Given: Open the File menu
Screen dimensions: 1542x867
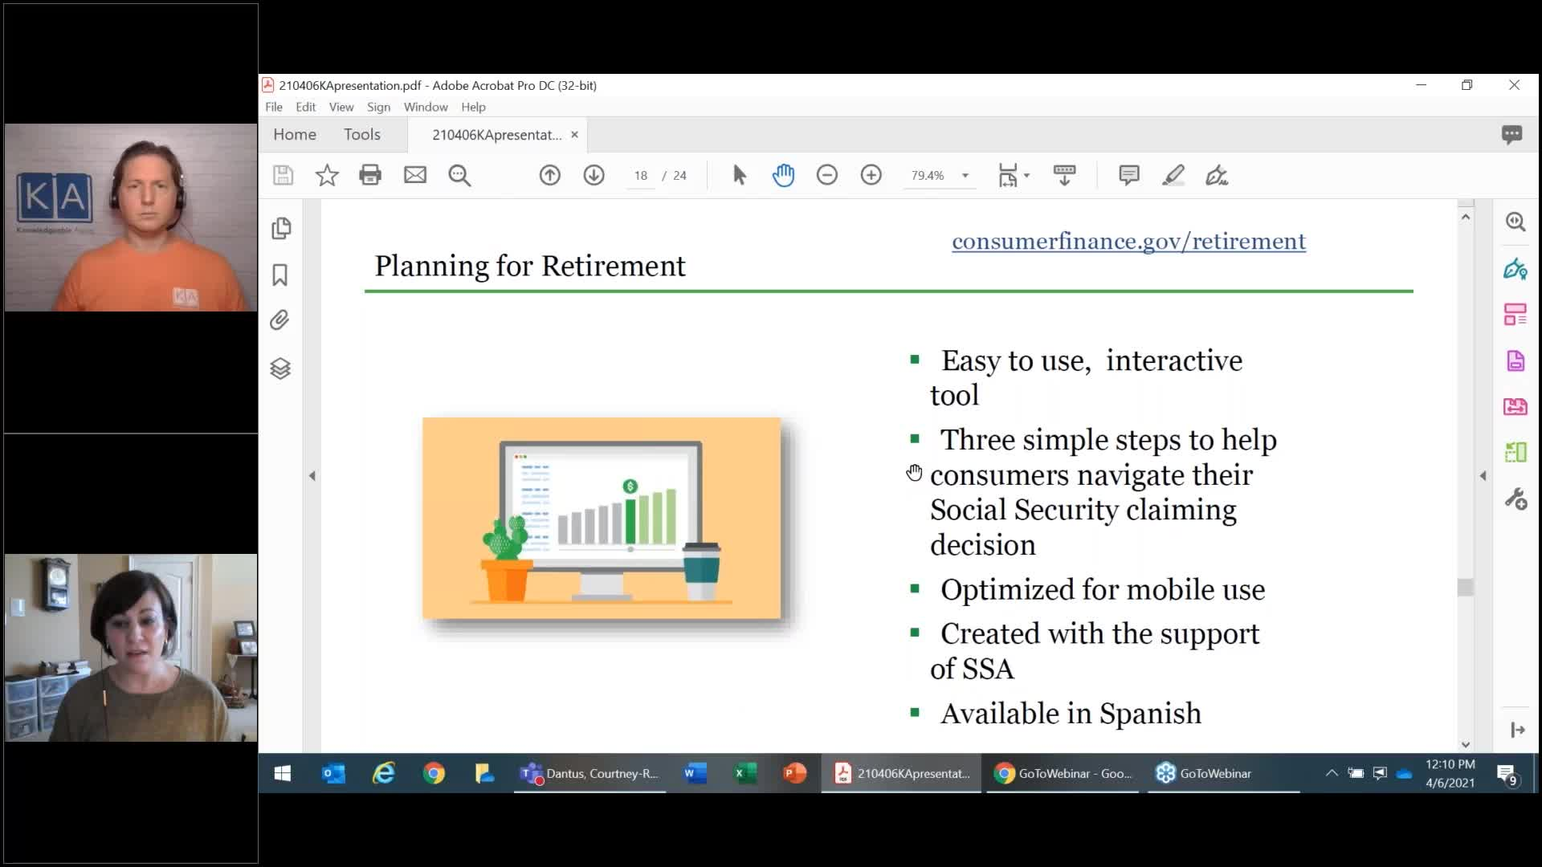Looking at the screenshot, I should [274, 107].
